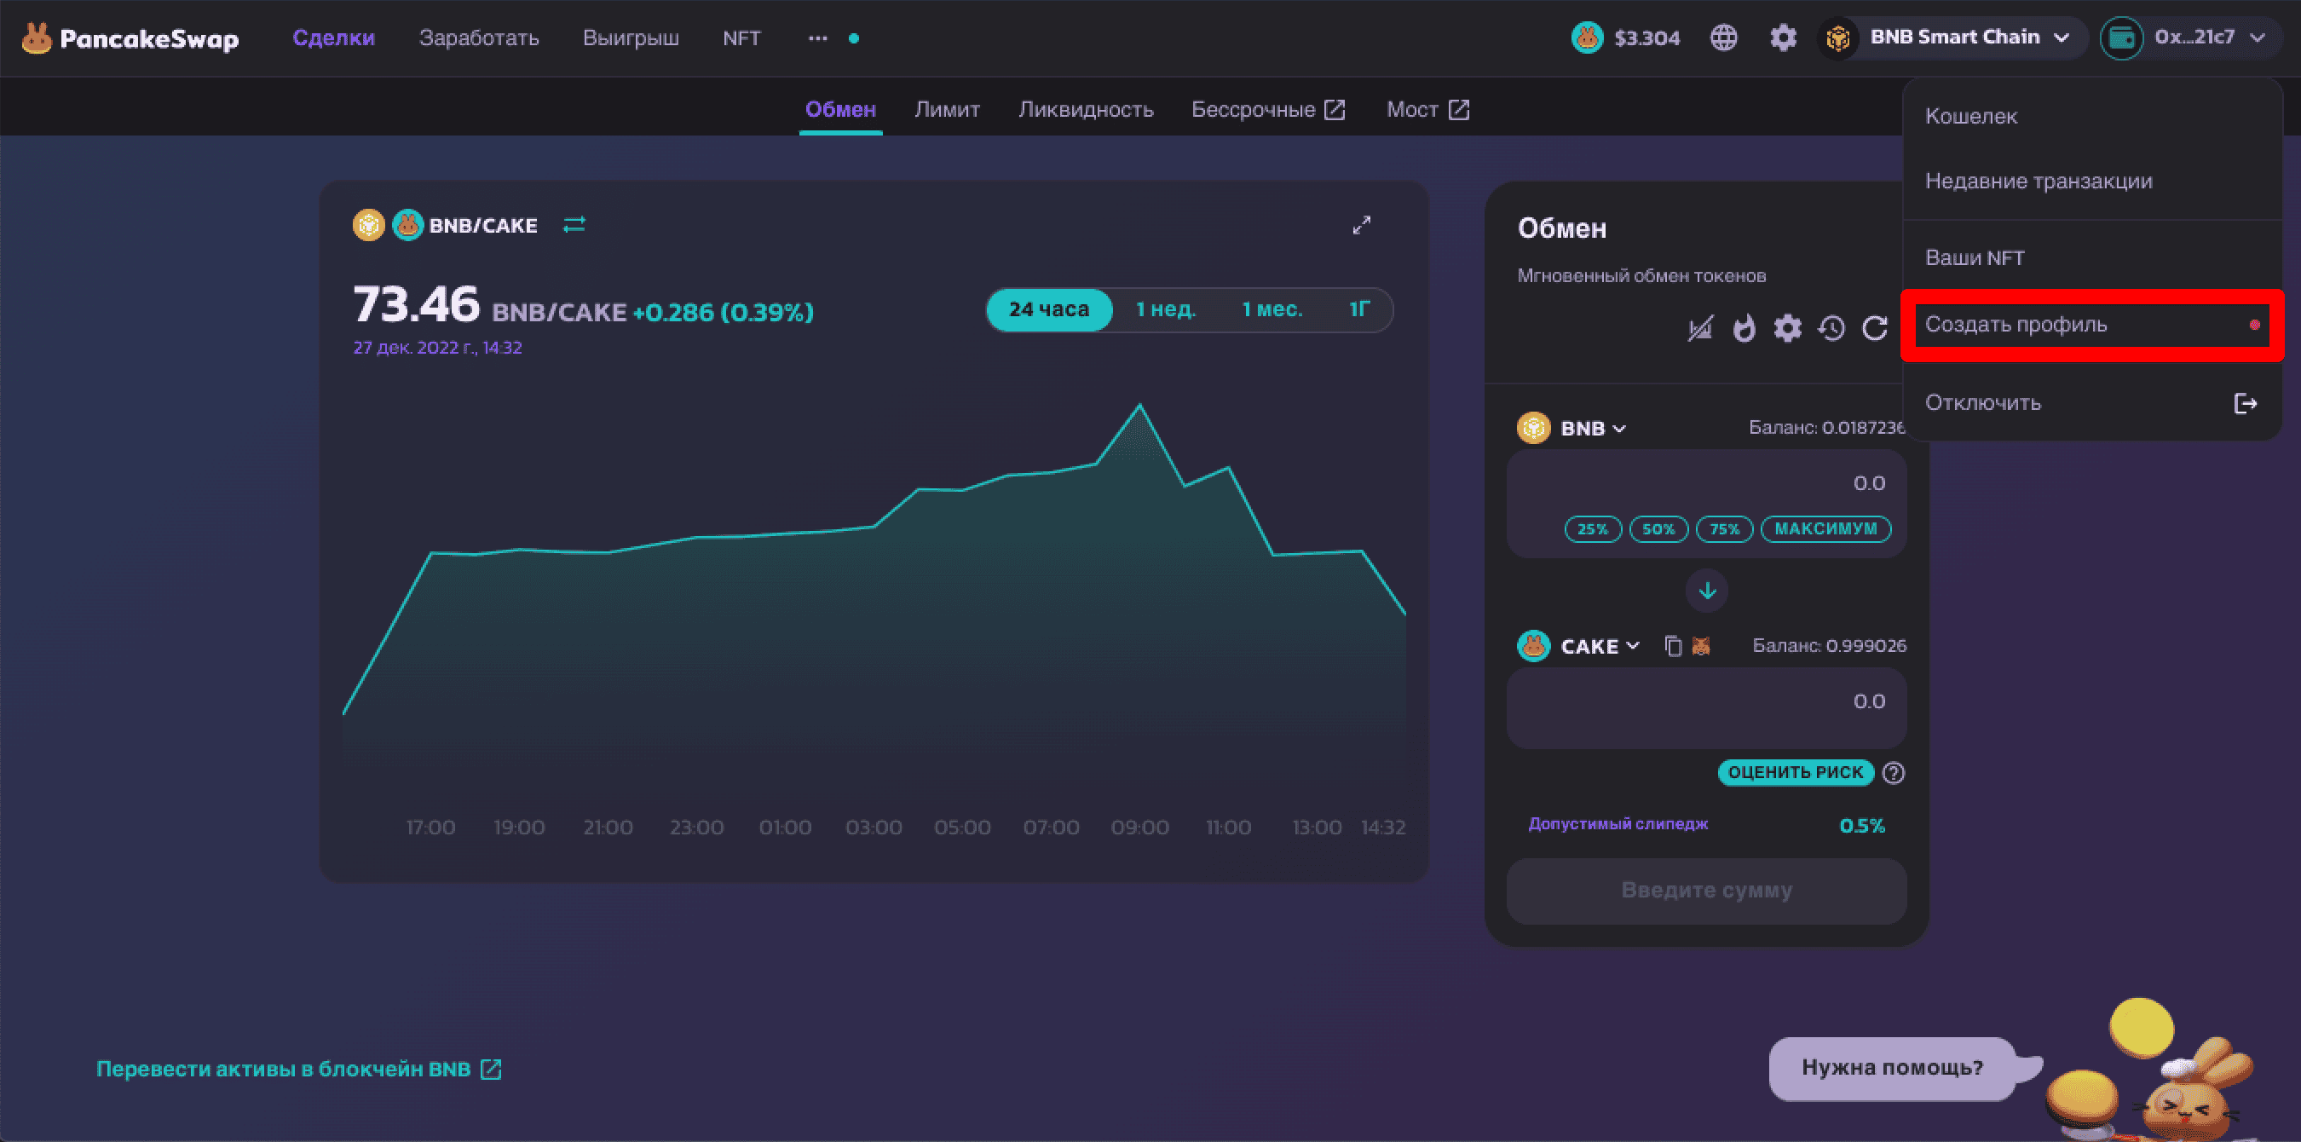Refresh the swap price

(1875, 329)
